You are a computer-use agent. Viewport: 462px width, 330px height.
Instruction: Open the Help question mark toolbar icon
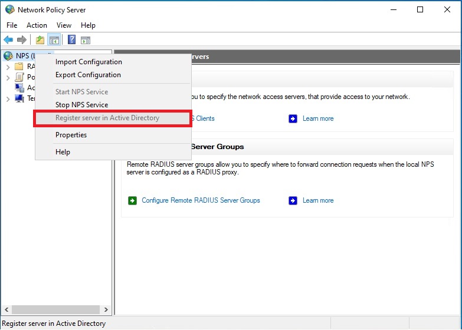pyautogui.click(x=71, y=39)
